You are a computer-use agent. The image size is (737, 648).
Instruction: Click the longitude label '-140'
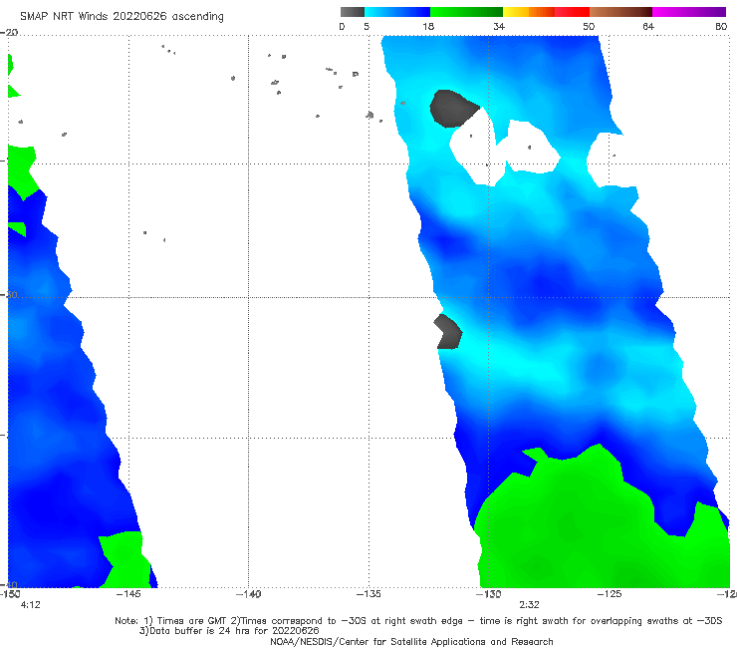(248, 594)
